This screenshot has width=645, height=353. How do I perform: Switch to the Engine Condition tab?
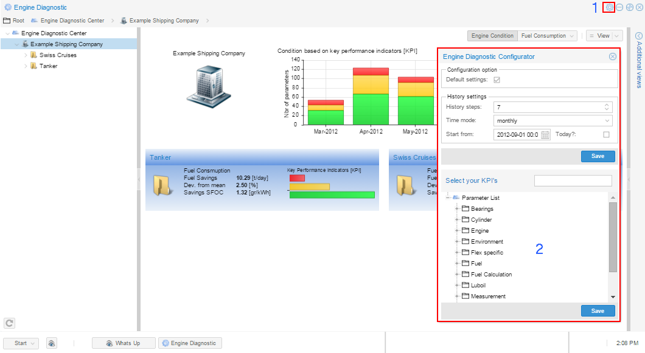coord(492,35)
